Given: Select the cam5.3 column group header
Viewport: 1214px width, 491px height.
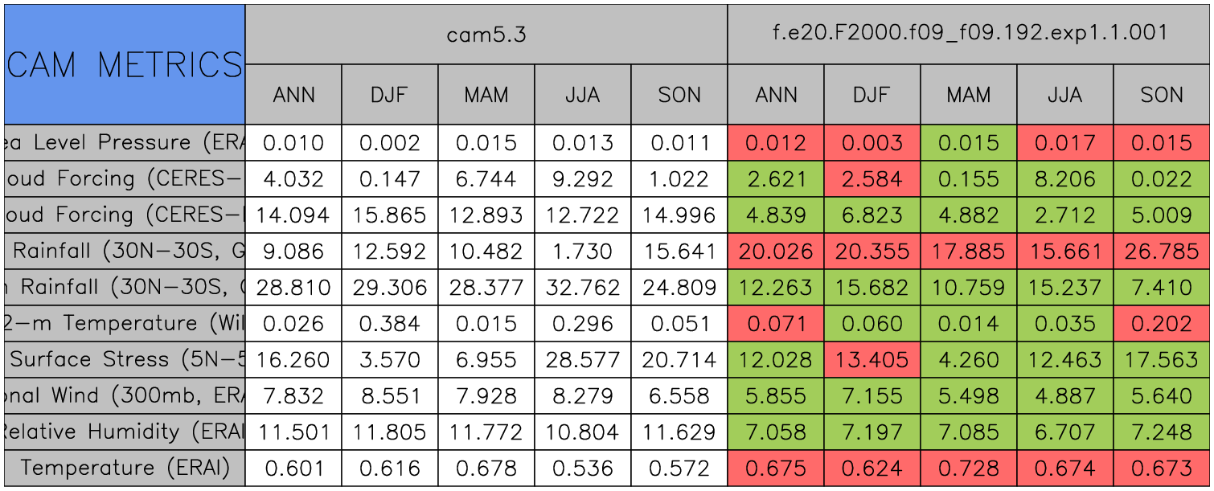Looking at the screenshot, I should [x=486, y=34].
